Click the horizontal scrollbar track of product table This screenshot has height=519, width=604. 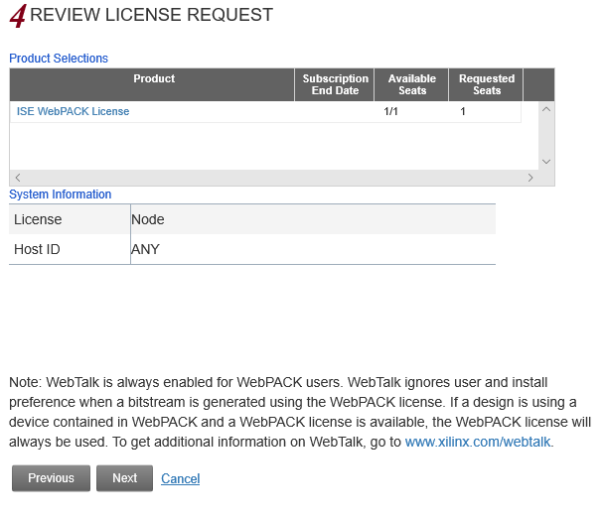[x=273, y=178]
